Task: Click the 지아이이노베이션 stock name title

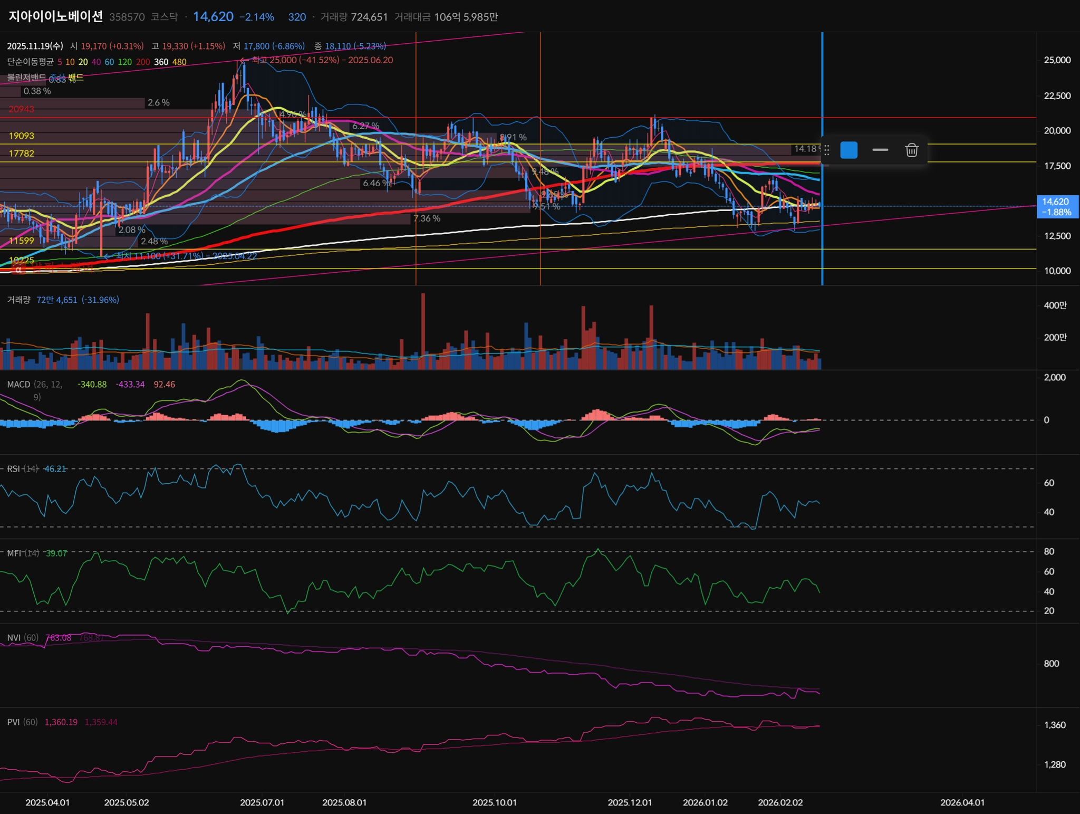Action: coord(55,16)
